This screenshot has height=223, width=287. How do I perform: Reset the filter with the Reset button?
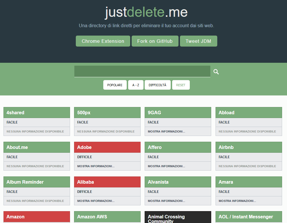(x=181, y=85)
